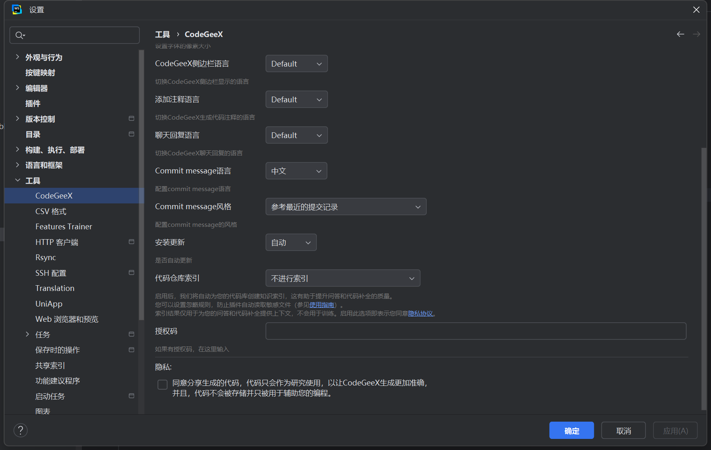Expand the 构建、执行、部署 tree node
This screenshot has height=450, width=711.
point(17,150)
